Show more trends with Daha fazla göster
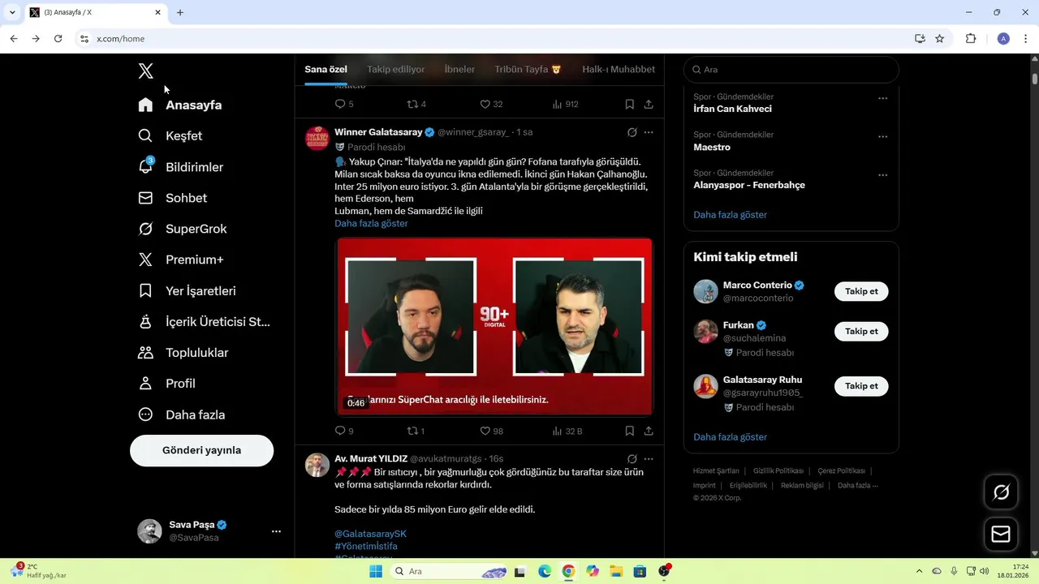Image resolution: width=1039 pixels, height=584 pixels. pyautogui.click(x=730, y=215)
